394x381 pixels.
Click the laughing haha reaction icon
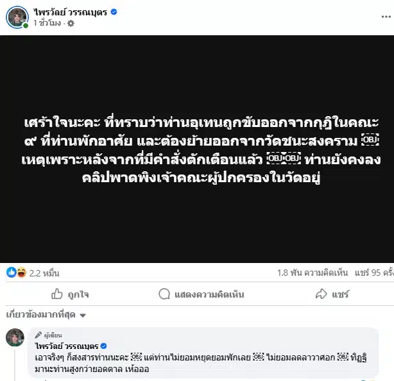click(x=21, y=272)
